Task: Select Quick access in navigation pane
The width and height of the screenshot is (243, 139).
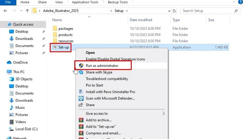Action: click(23, 24)
